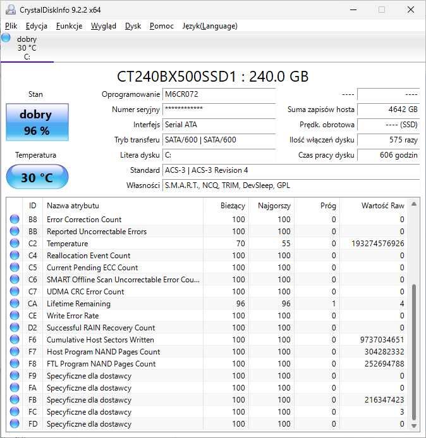The width and height of the screenshot is (426, 438).
Task: Click the Oprogramowanie field showing M6CR072
Action: (x=219, y=94)
